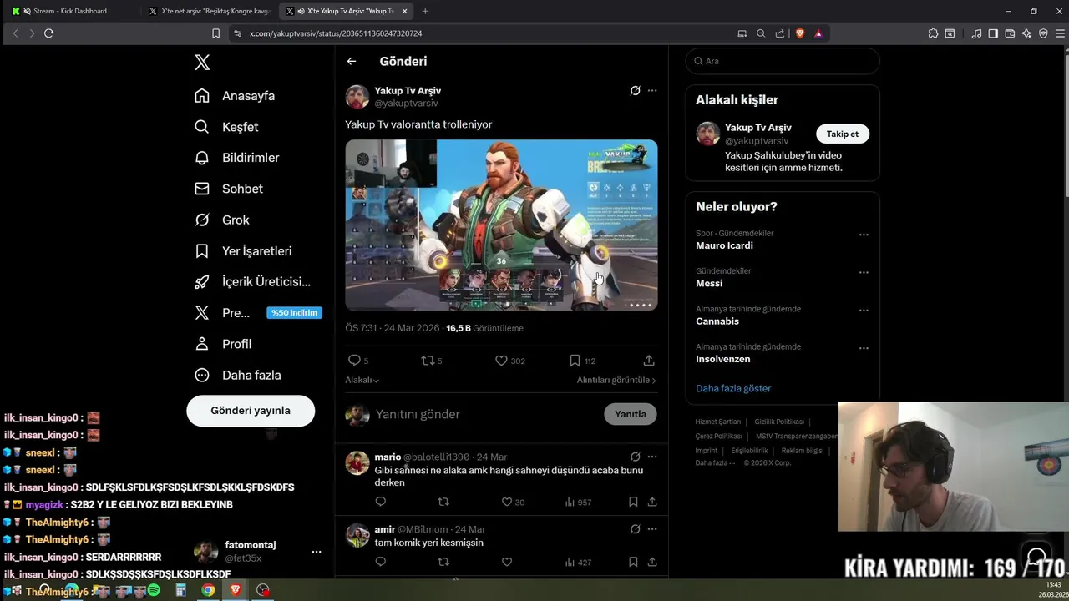This screenshot has width=1069, height=601.
Task: Open Alıntıları görüntüle link
Action: point(616,381)
